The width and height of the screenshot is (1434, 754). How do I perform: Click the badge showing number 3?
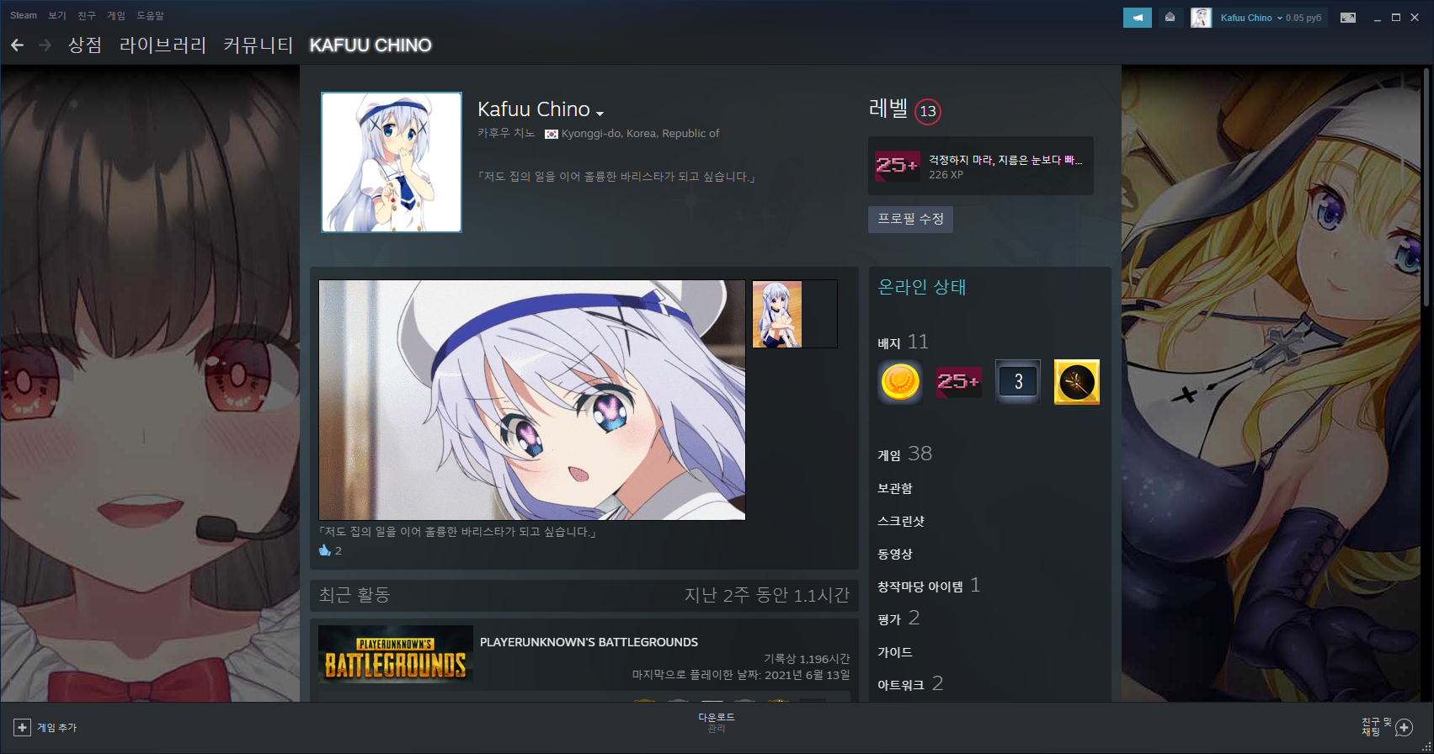(1018, 382)
